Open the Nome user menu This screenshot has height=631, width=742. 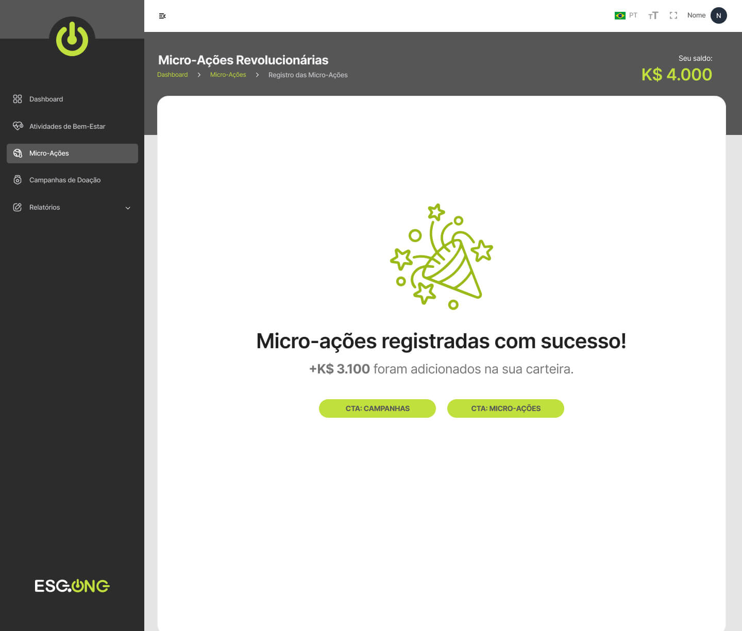[x=696, y=15]
